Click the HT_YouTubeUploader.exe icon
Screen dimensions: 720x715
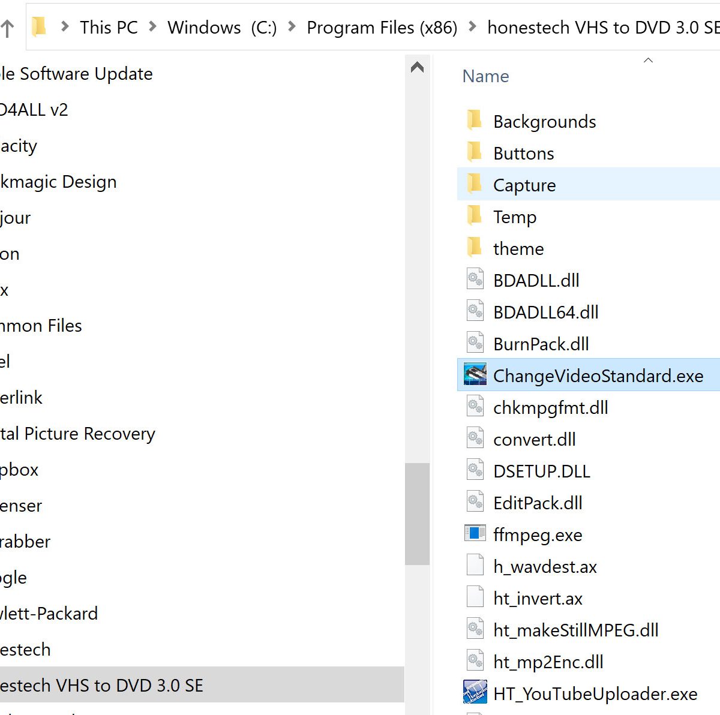pyautogui.click(x=475, y=693)
